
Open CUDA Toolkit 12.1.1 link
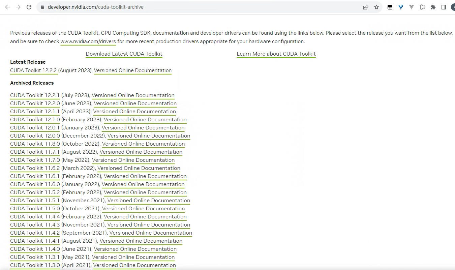tap(35, 112)
